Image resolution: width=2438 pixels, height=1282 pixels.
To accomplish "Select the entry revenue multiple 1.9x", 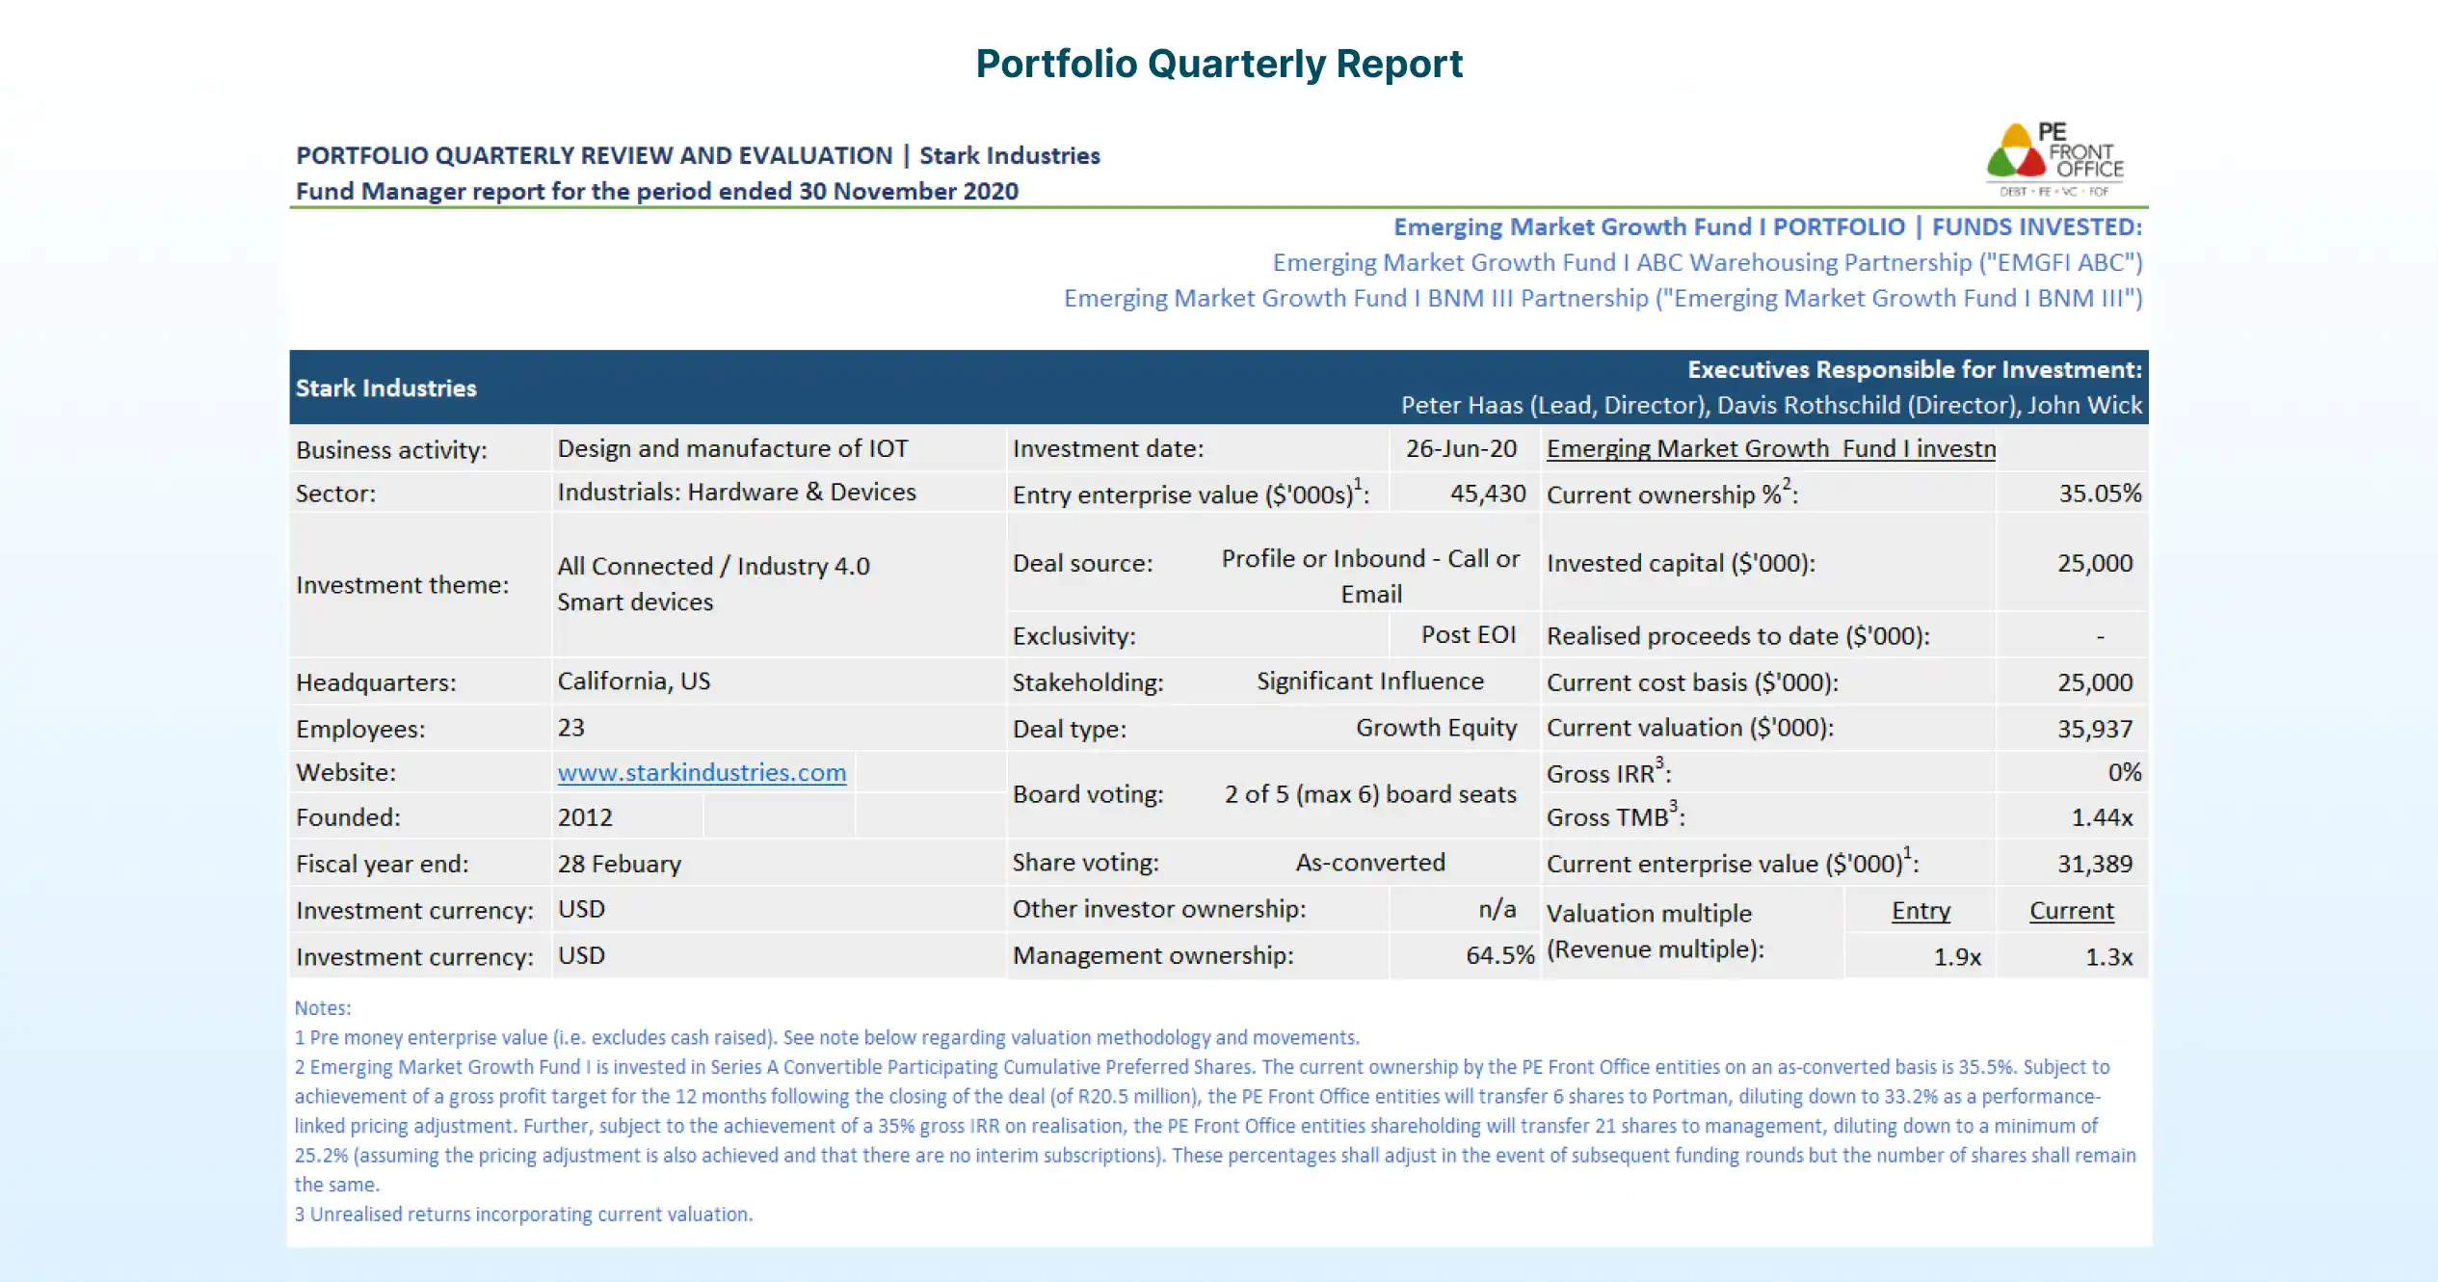I will tap(1957, 957).
